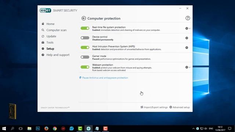Open volume control in system tray
235x132 pixels.
coord(206,129)
